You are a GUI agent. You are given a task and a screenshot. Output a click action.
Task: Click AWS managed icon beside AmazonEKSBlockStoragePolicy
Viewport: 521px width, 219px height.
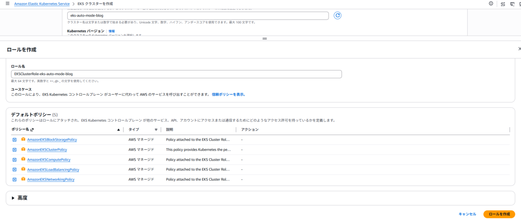23,139
